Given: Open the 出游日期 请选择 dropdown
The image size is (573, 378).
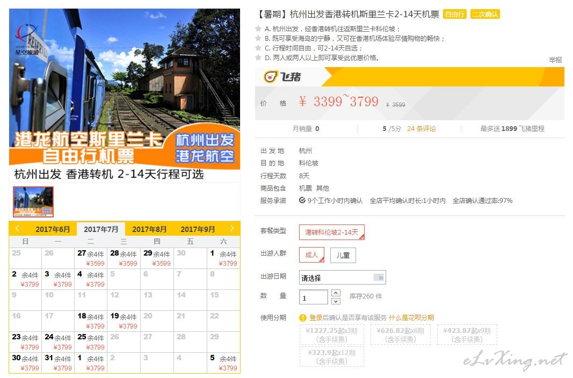Looking at the screenshot, I should pyautogui.click(x=343, y=278).
